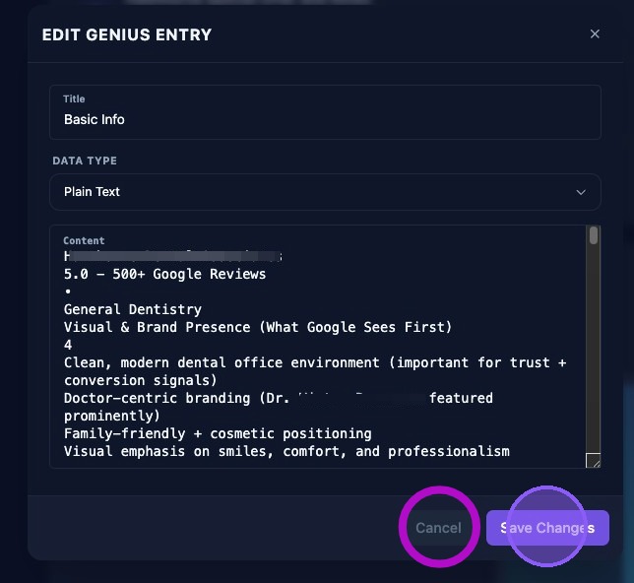
Task: Click the 'Basic Info' title text
Action: click(x=95, y=119)
